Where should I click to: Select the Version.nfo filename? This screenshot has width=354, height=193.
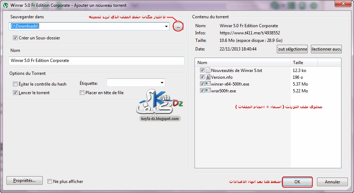pos(222,77)
